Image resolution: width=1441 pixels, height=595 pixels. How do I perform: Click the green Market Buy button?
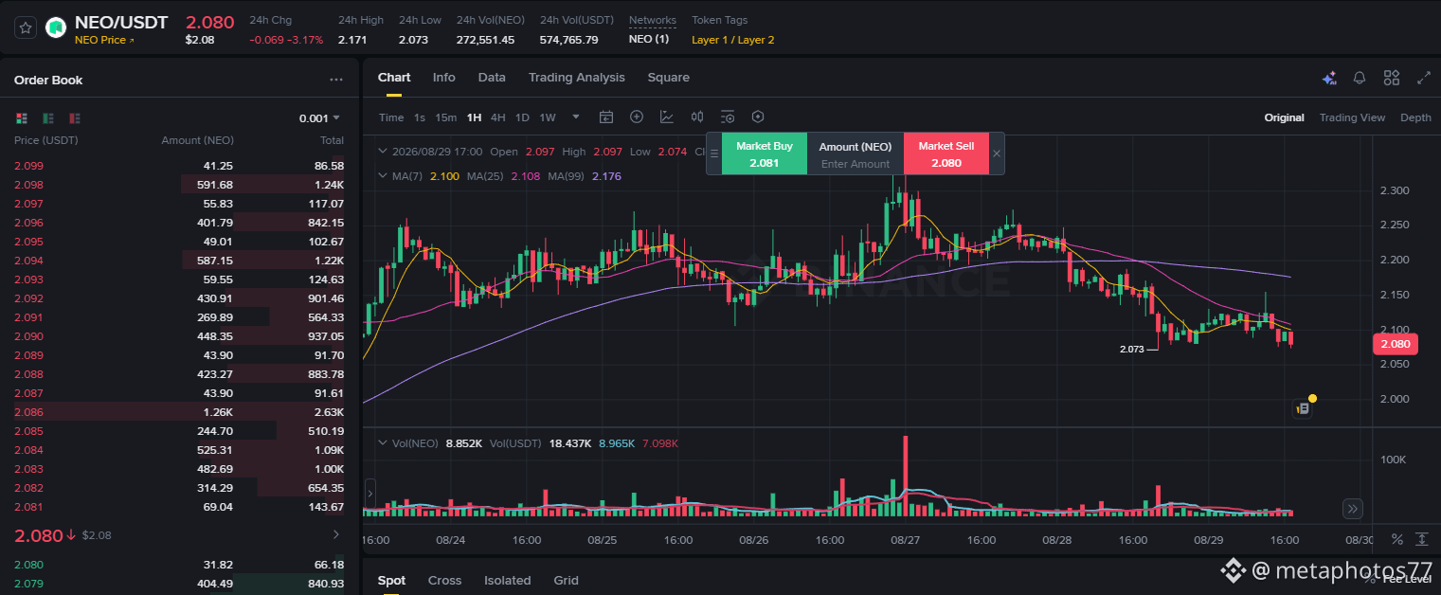pos(764,153)
